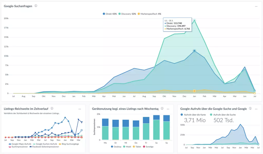Click info icon next to Google-Suchanfragen title
The width and height of the screenshot is (263, 154).
pos(36,6)
